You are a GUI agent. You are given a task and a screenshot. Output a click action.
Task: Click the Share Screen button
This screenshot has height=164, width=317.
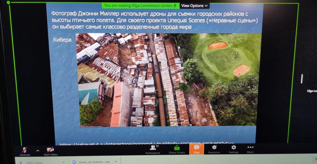[177, 150]
